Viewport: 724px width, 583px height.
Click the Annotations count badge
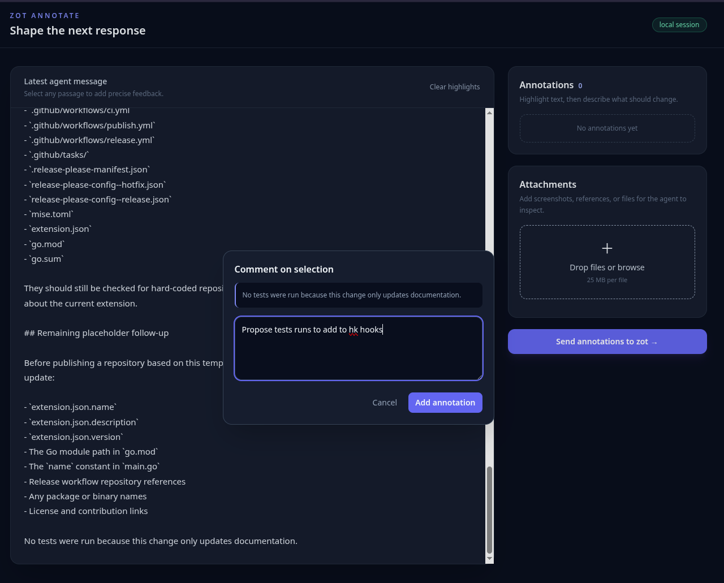tap(580, 85)
